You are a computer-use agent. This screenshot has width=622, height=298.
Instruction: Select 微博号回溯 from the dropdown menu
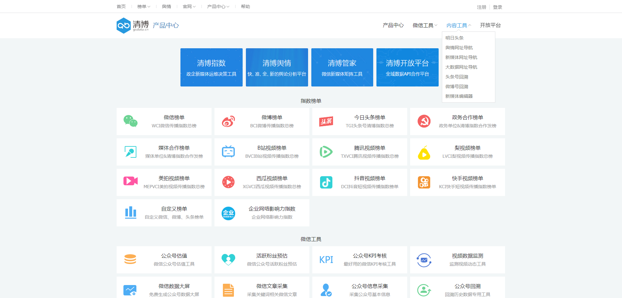point(456,86)
